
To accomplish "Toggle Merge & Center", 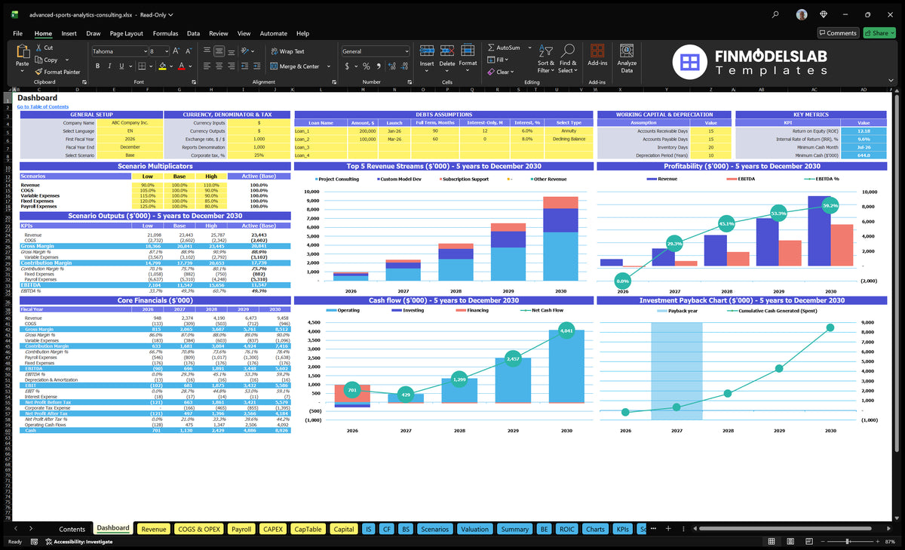I will [295, 66].
